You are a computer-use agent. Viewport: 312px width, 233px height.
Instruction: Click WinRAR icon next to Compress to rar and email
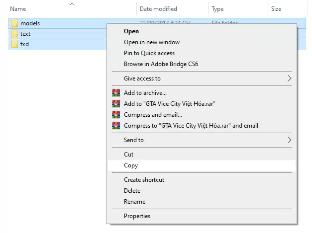[x=116, y=126]
